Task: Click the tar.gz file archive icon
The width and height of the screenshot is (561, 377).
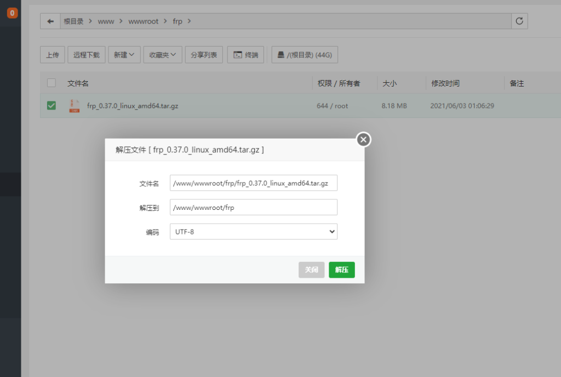Action: [x=74, y=106]
